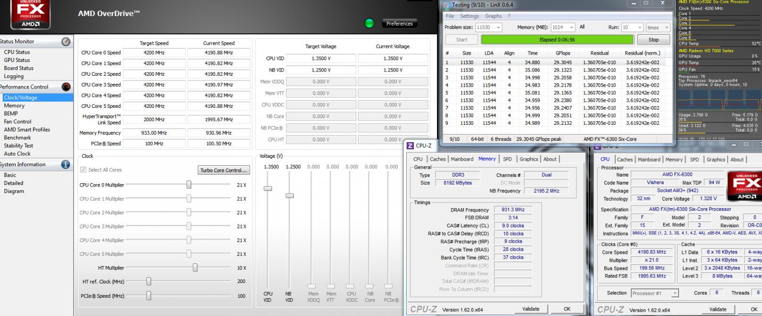762x316 pixels.
Task: Click the Status Monitor gauge icon
Action: [66, 41]
